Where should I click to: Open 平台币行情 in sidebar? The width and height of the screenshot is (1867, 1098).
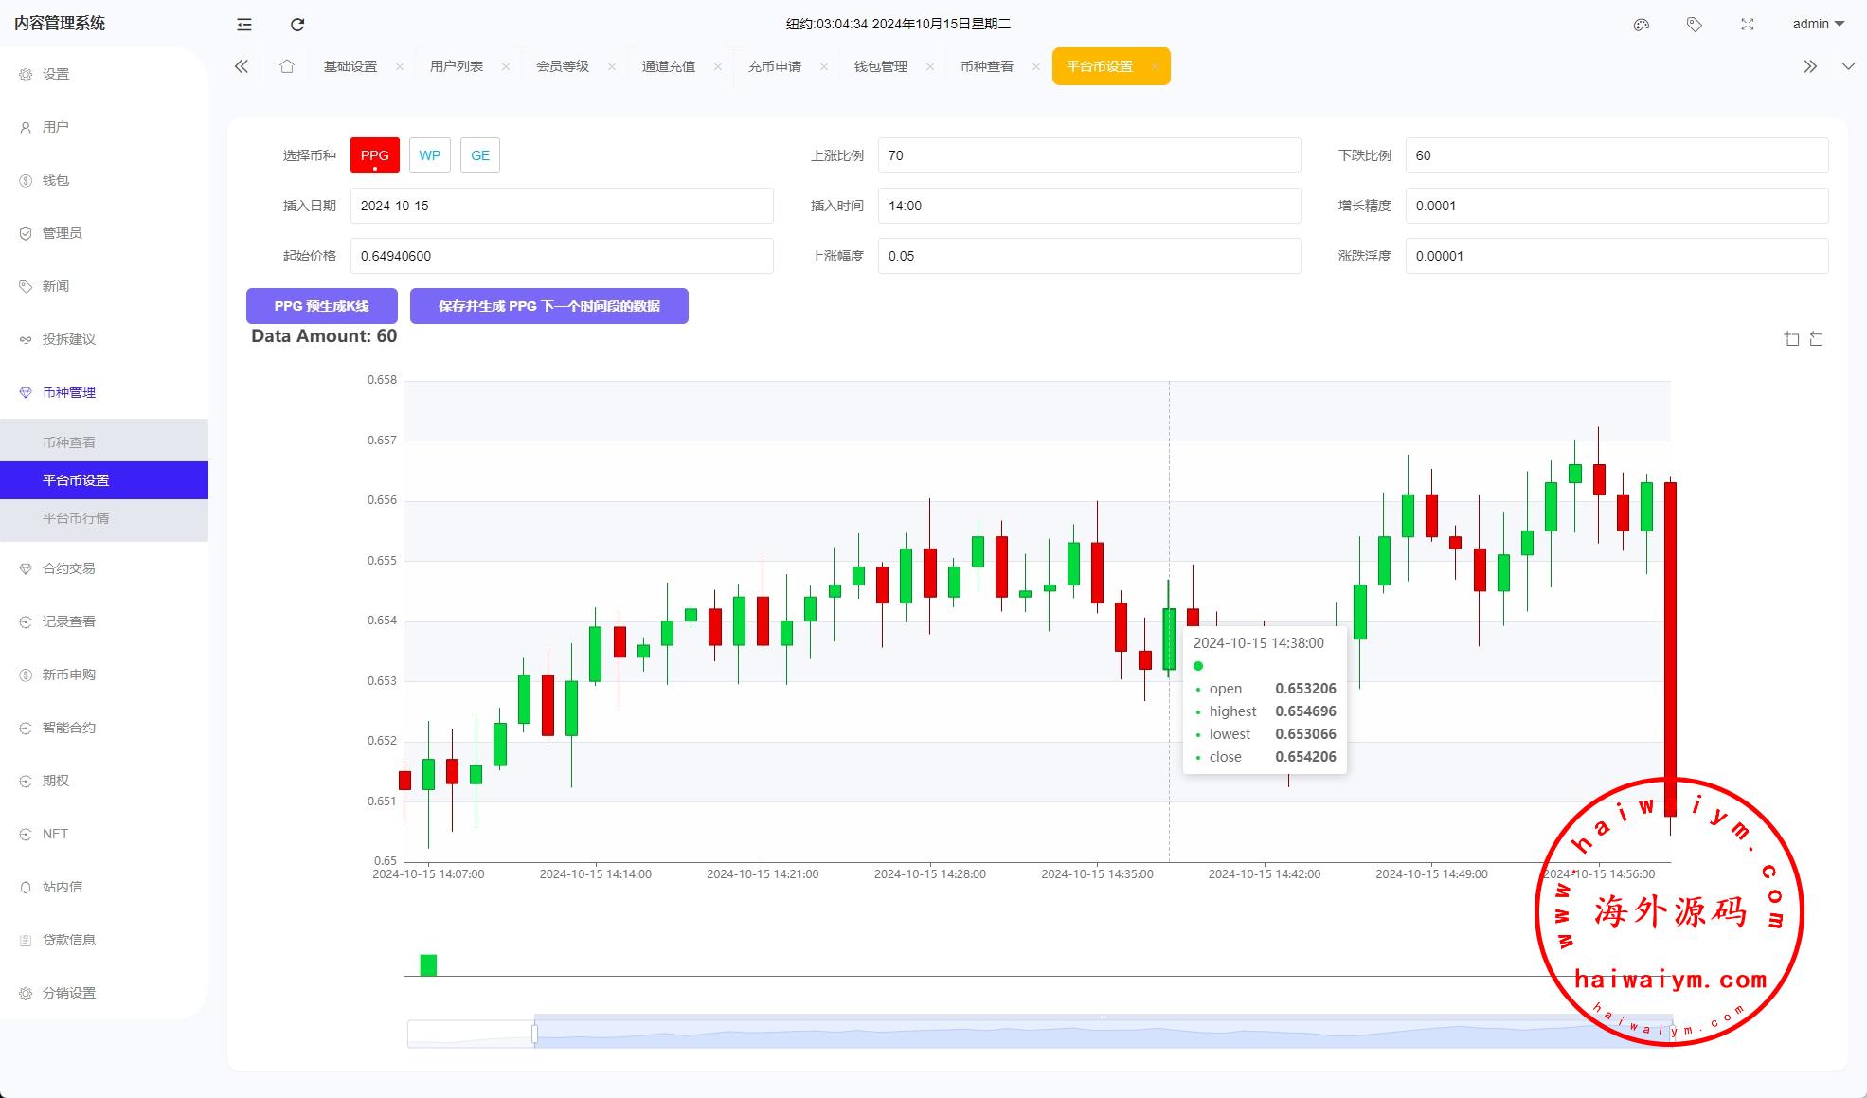click(x=76, y=518)
